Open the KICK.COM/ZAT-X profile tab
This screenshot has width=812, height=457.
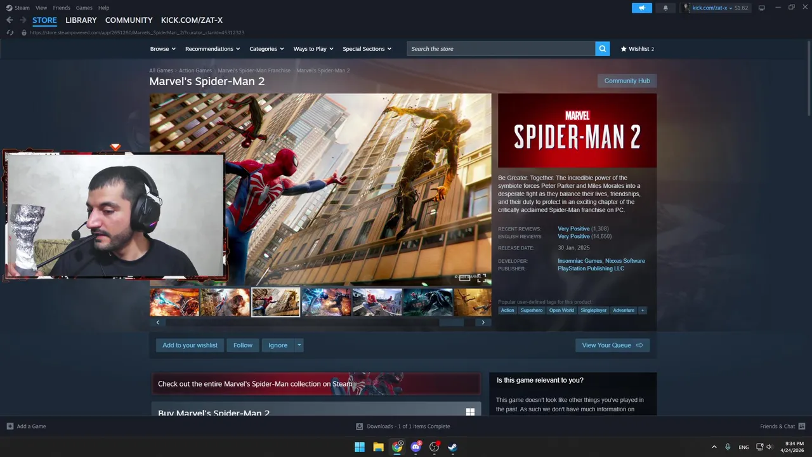tap(192, 20)
